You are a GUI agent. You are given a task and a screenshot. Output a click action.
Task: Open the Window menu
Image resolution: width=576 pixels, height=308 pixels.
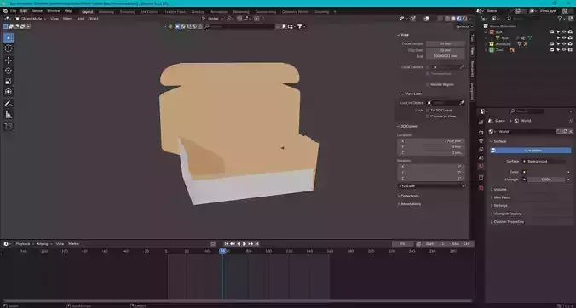(54, 11)
